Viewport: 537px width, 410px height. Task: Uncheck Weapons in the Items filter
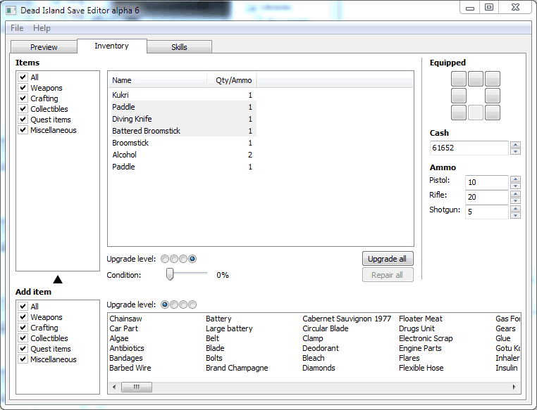(23, 88)
